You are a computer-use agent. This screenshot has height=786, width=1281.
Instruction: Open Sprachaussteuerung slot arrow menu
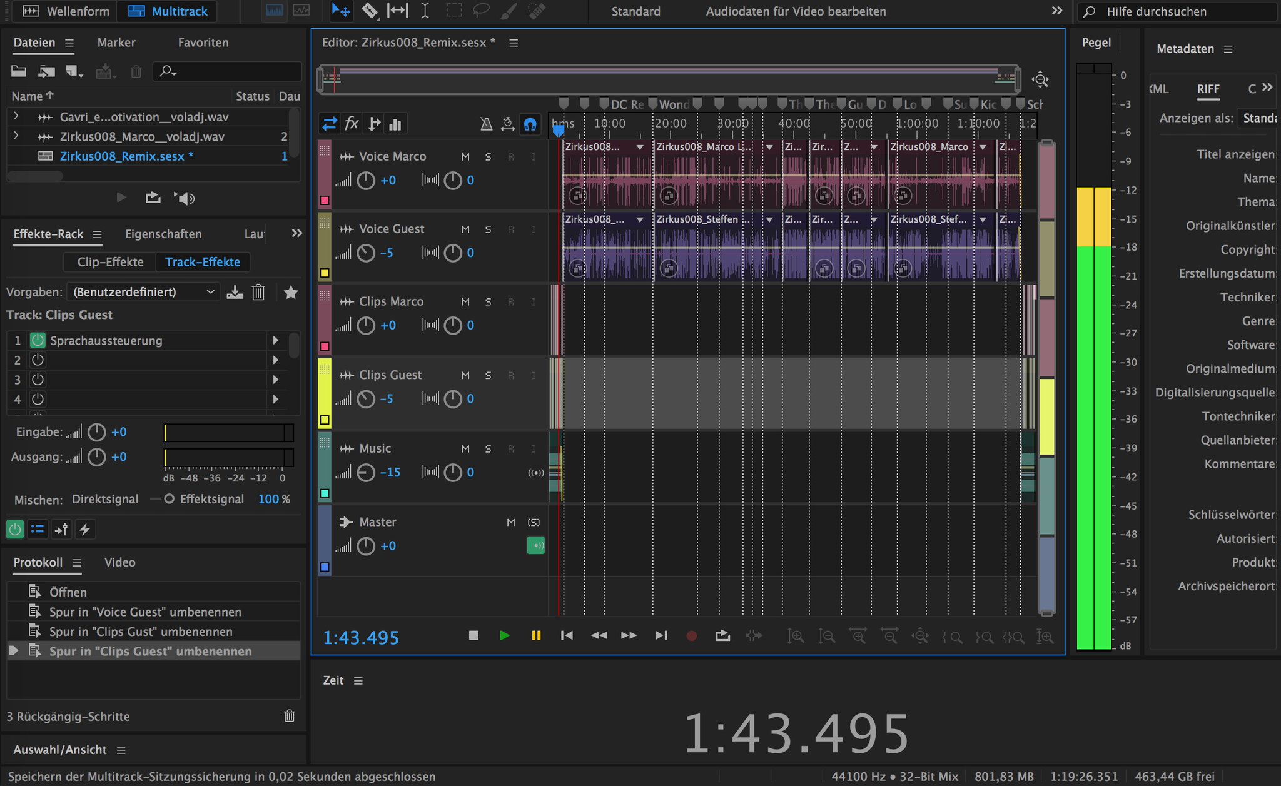[275, 340]
